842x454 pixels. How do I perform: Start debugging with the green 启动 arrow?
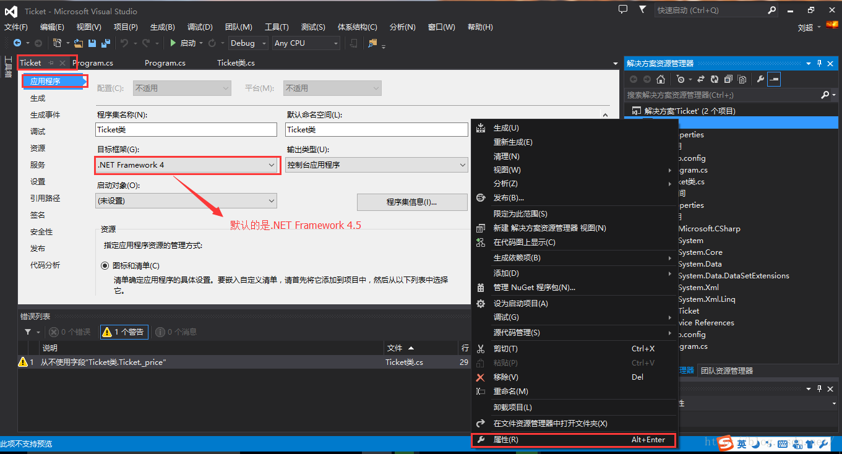[183, 43]
